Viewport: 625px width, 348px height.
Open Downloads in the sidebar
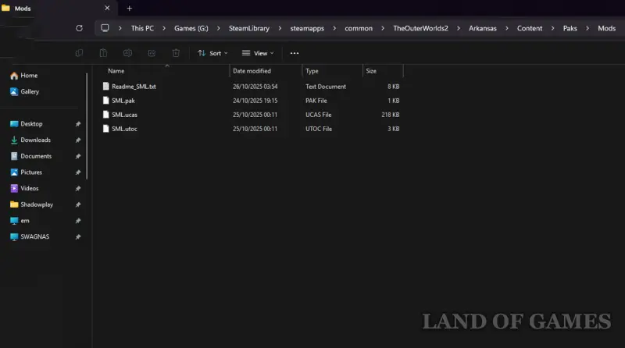point(35,140)
